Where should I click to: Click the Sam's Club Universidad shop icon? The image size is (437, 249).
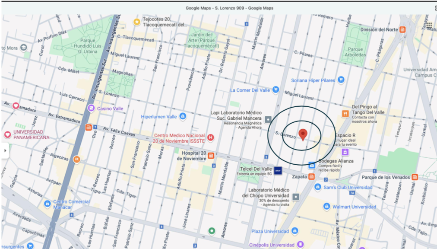[x=317, y=187]
